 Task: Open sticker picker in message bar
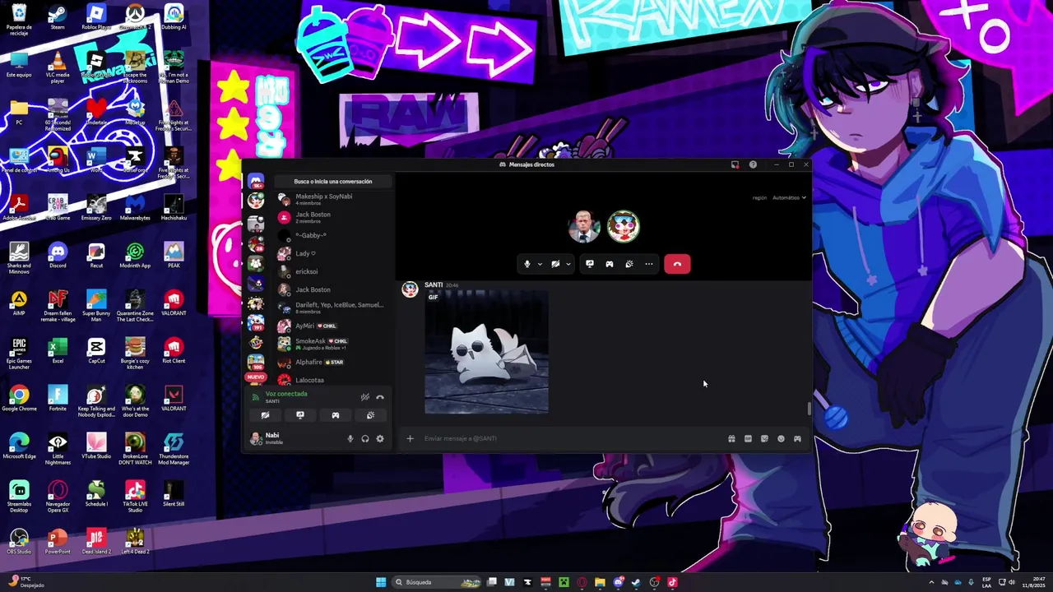point(764,438)
